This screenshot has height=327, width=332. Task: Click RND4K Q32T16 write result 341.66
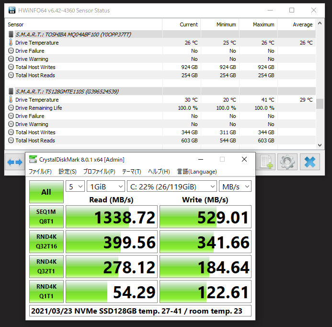click(206, 242)
